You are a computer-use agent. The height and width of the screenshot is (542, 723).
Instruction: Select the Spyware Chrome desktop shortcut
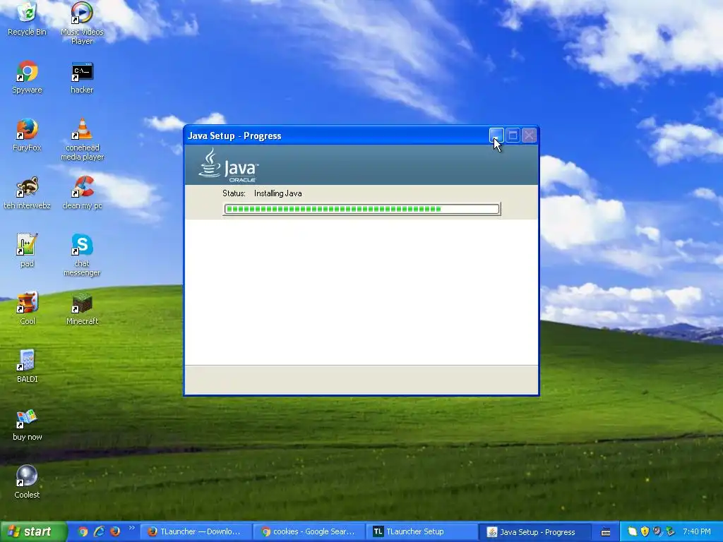point(27,77)
